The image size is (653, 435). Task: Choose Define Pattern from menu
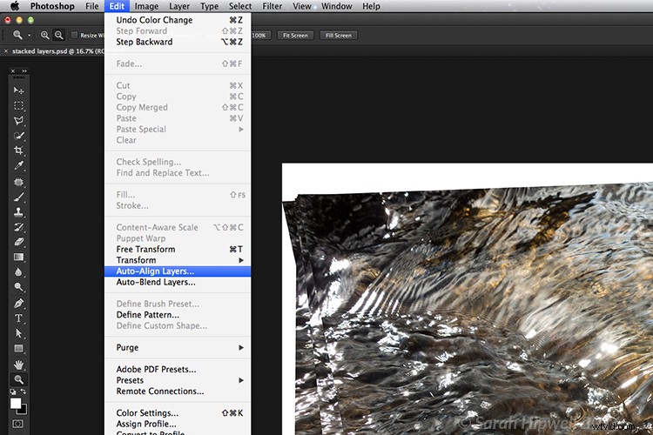178,315
